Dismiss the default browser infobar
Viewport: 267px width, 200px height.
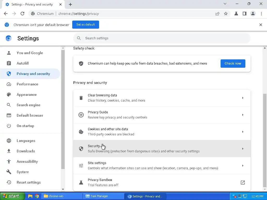[261, 25]
